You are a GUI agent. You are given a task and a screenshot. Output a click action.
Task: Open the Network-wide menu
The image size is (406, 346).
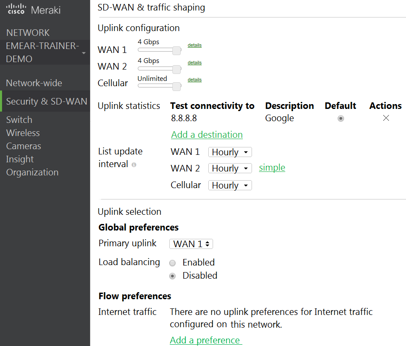click(x=34, y=83)
